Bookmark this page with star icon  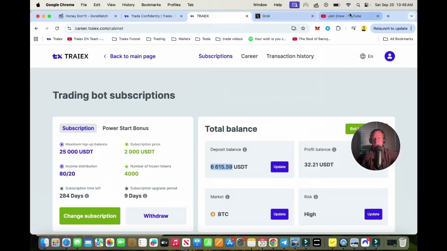(x=303, y=28)
